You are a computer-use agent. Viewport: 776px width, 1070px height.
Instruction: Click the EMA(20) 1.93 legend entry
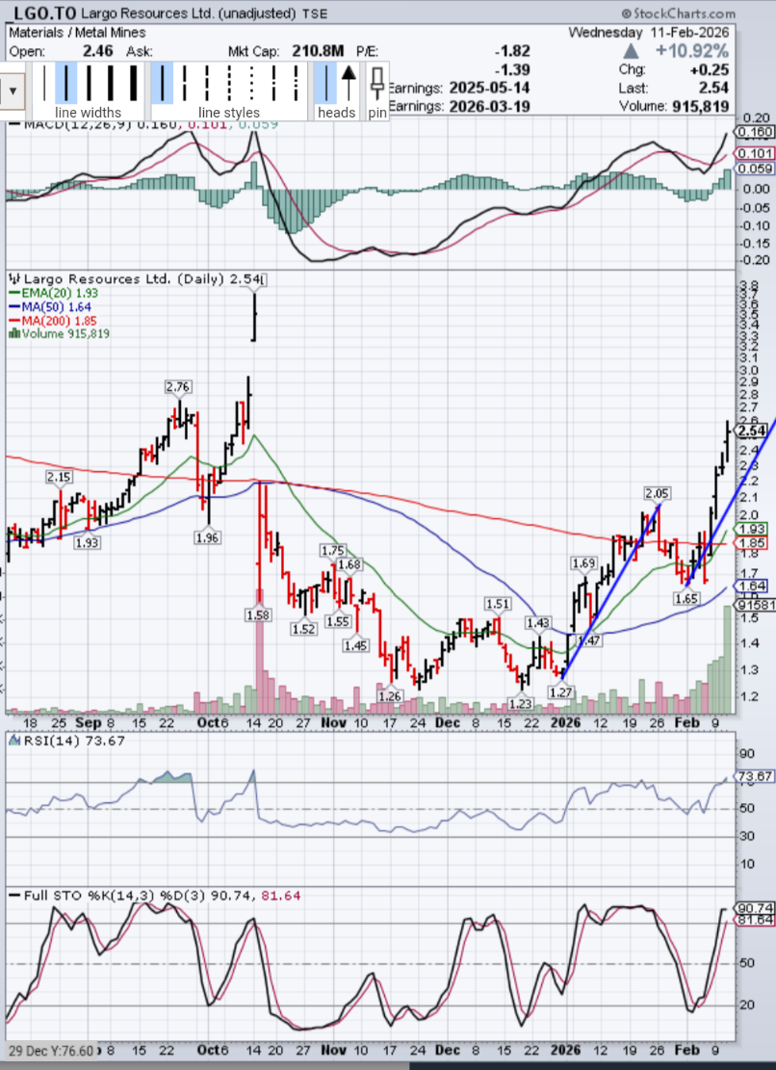point(55,293)
